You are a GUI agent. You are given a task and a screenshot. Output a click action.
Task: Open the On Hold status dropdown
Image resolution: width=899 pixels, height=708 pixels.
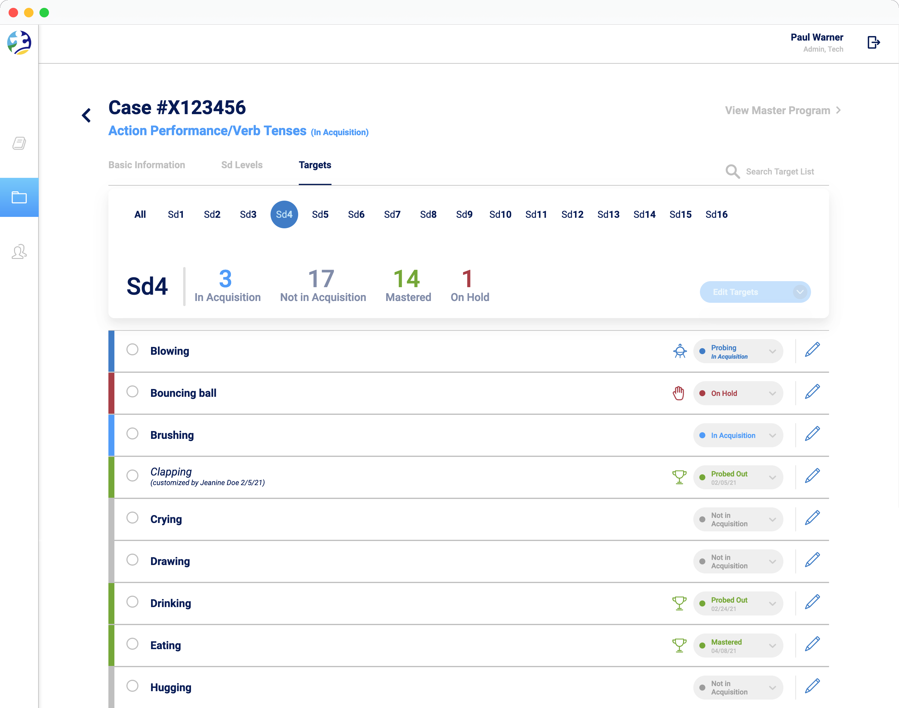coord(738,394)
